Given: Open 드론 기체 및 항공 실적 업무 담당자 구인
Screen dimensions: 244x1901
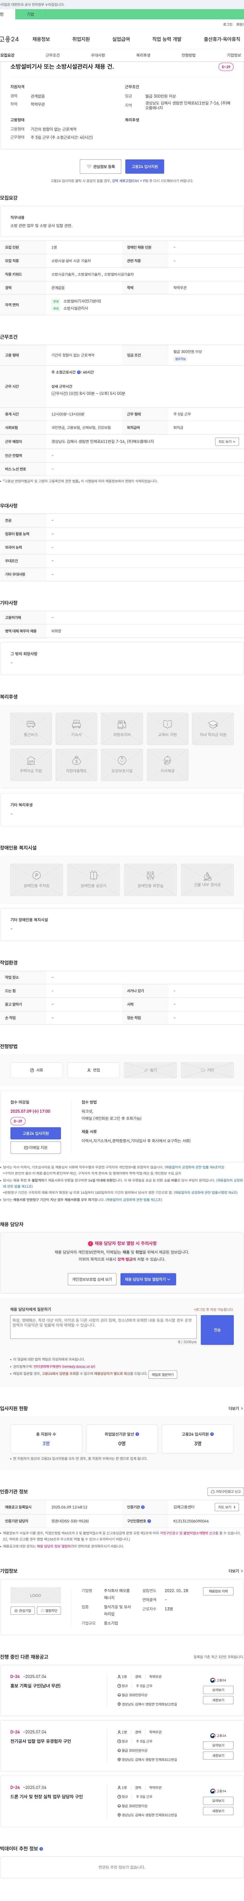Looking at the screenshot, I should pos(47,1796).
